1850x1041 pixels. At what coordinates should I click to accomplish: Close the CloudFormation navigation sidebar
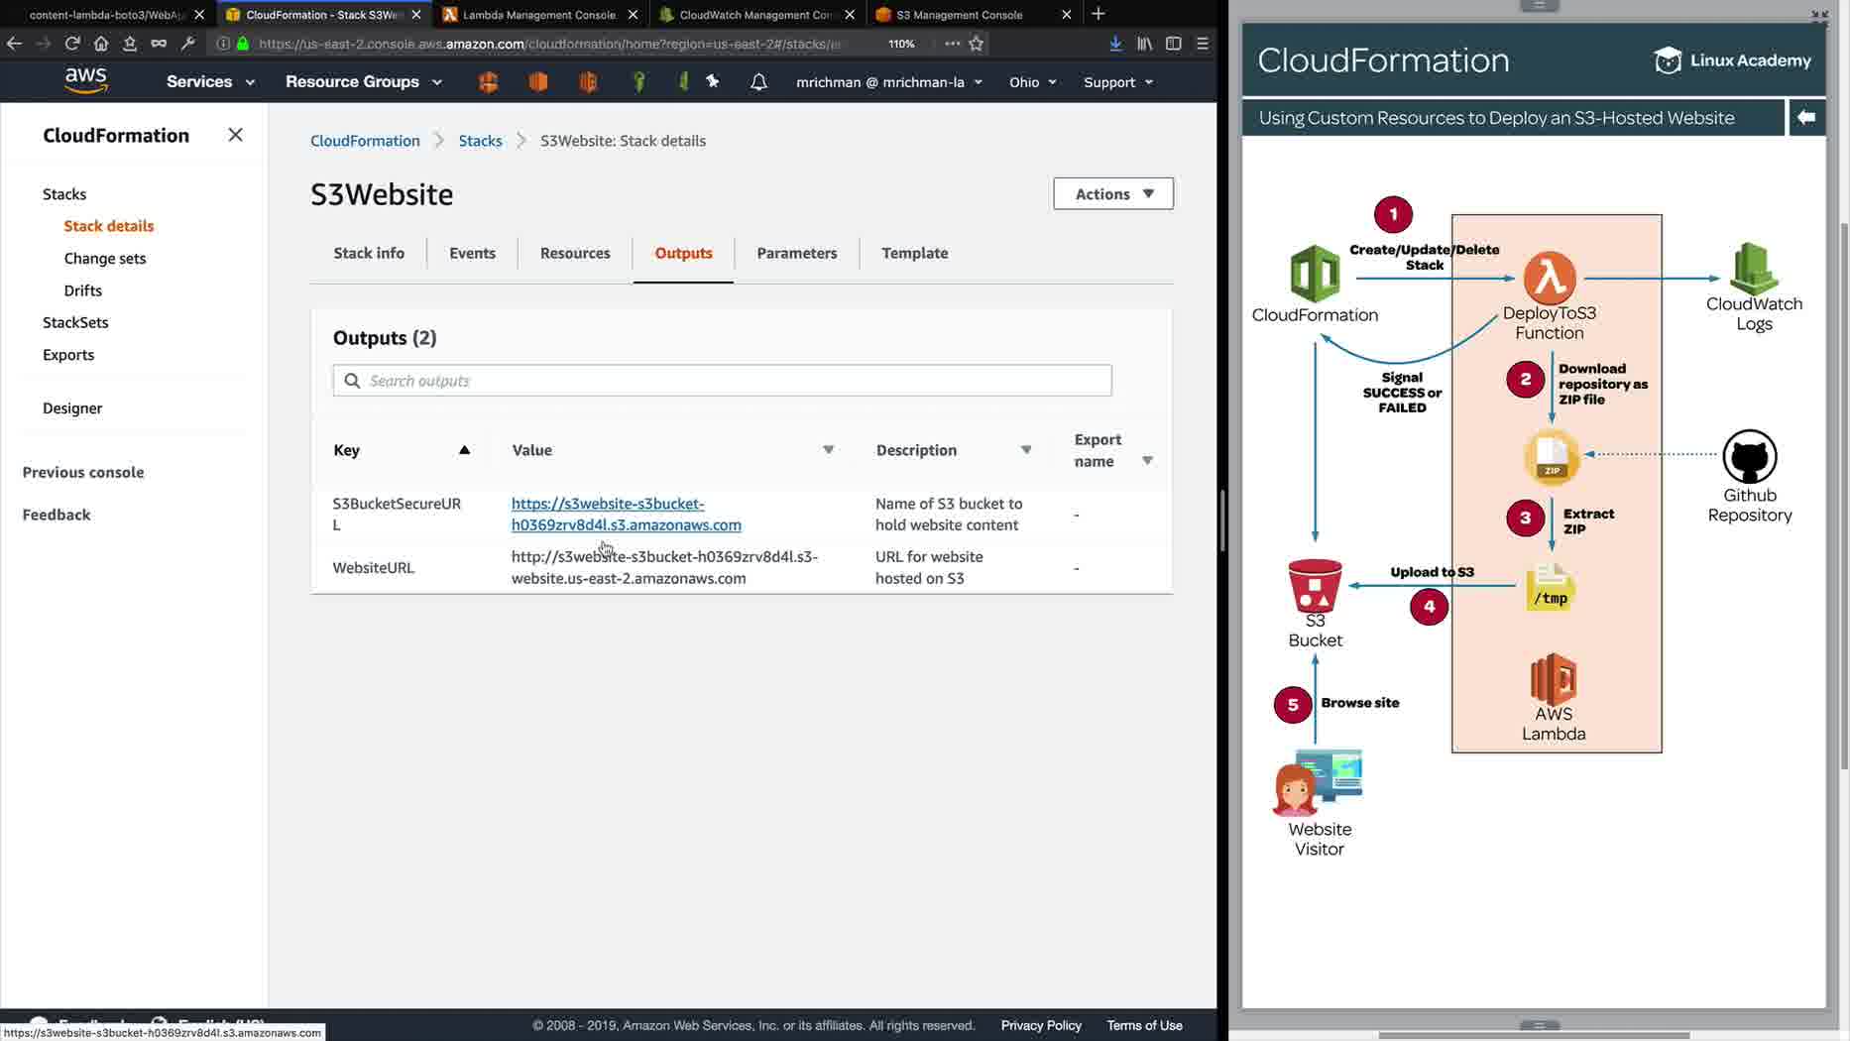tap(235, 135)
